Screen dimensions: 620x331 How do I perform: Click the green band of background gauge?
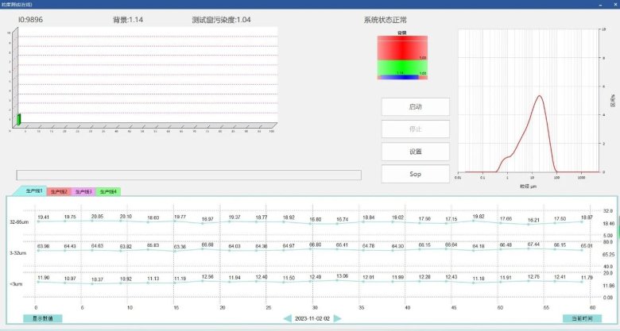coord(401,67)
